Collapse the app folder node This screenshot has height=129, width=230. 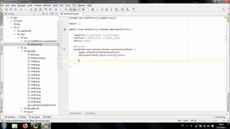point(8,18)
